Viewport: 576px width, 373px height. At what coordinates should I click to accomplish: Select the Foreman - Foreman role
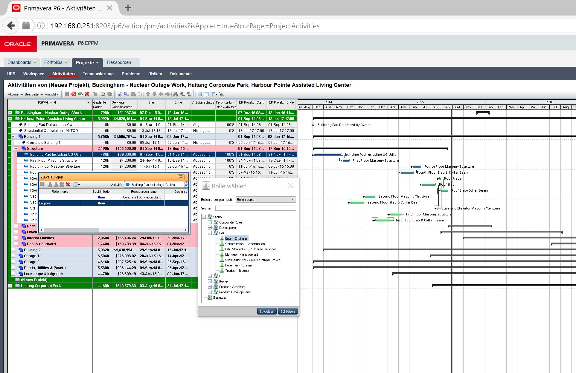tap(239, 265)
